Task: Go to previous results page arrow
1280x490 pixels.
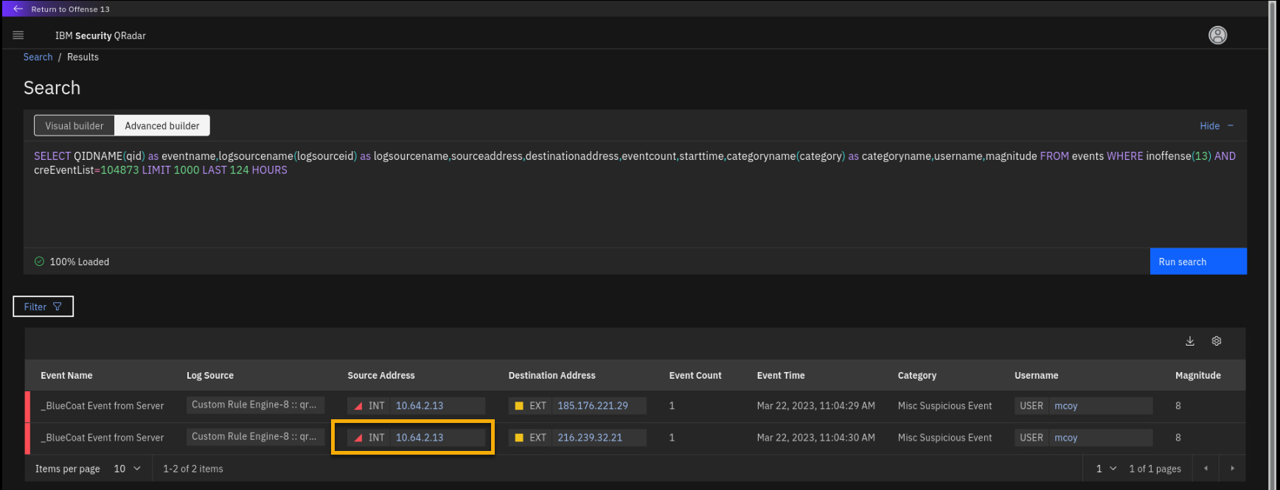Action: coord(1206,469)
